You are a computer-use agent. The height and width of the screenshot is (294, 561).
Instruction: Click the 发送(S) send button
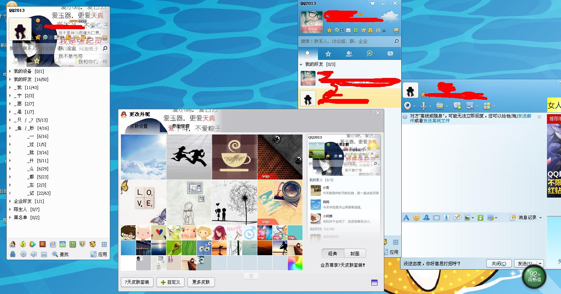[525, 264]
